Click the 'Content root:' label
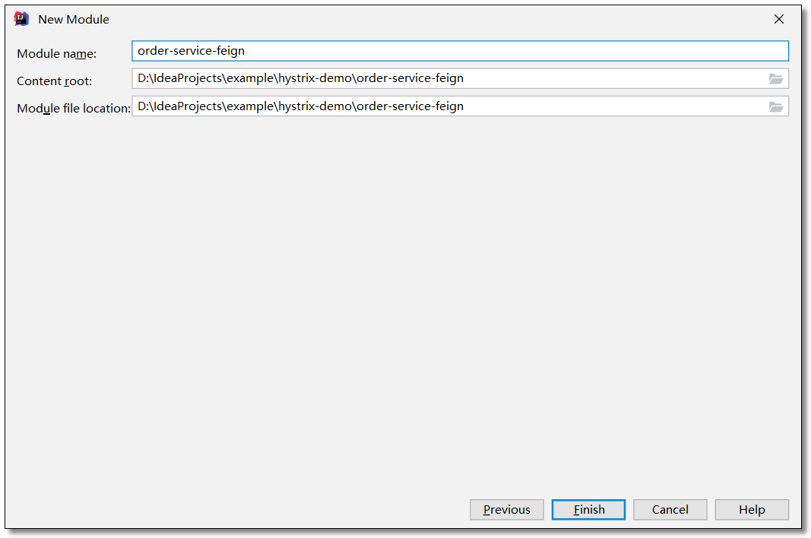Screen dimensions: 811x538 tap(54, 81)
